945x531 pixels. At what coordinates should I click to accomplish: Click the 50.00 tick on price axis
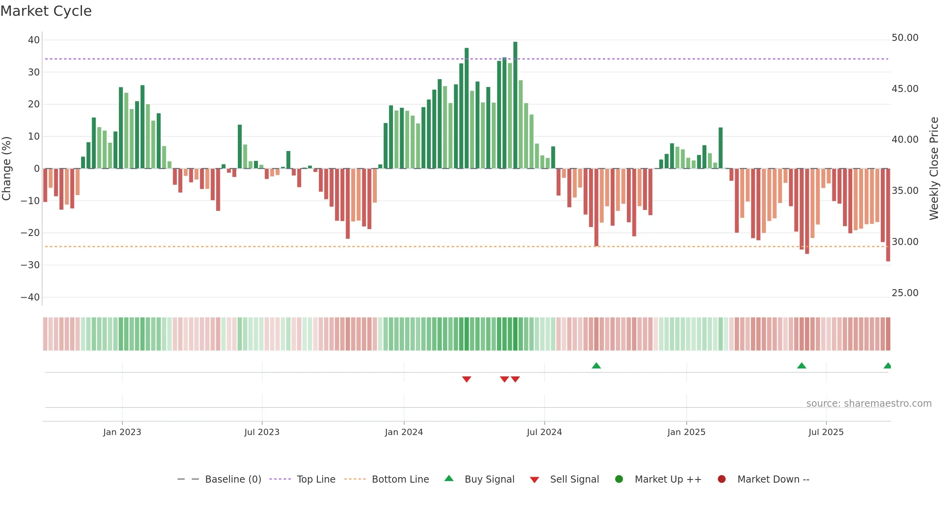(905, 38)
